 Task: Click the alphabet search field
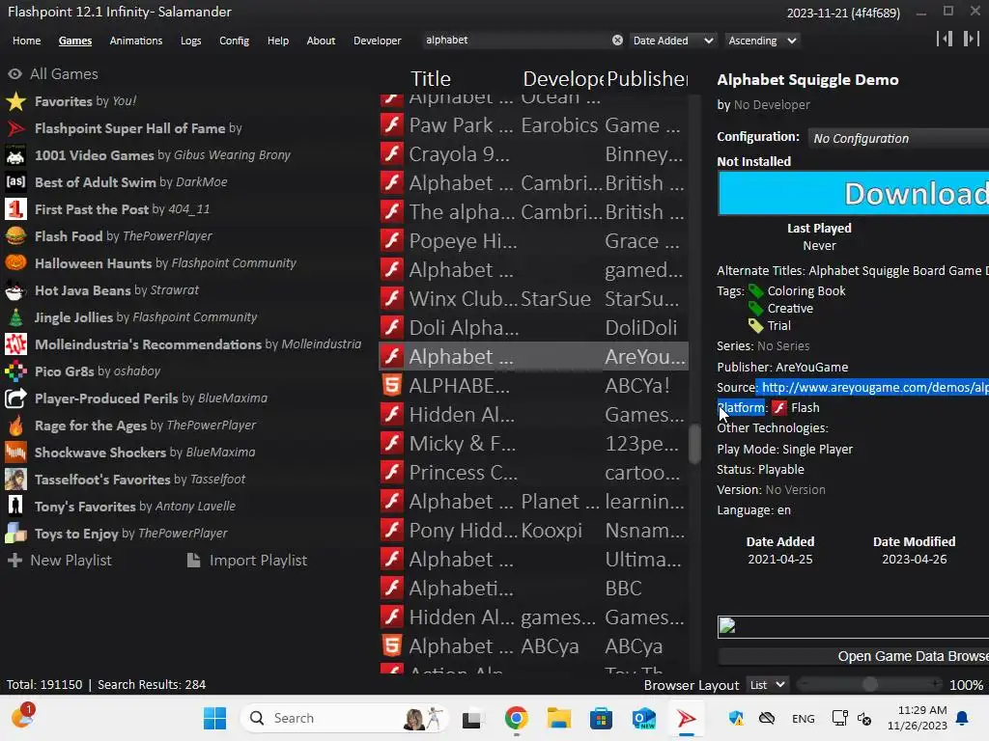pos(516,40)
